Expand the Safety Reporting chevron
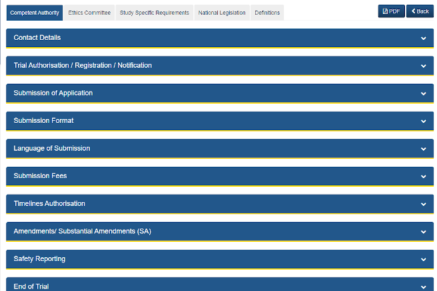The width and height of the screenshot is (437, 291). [x=424, y=259]
